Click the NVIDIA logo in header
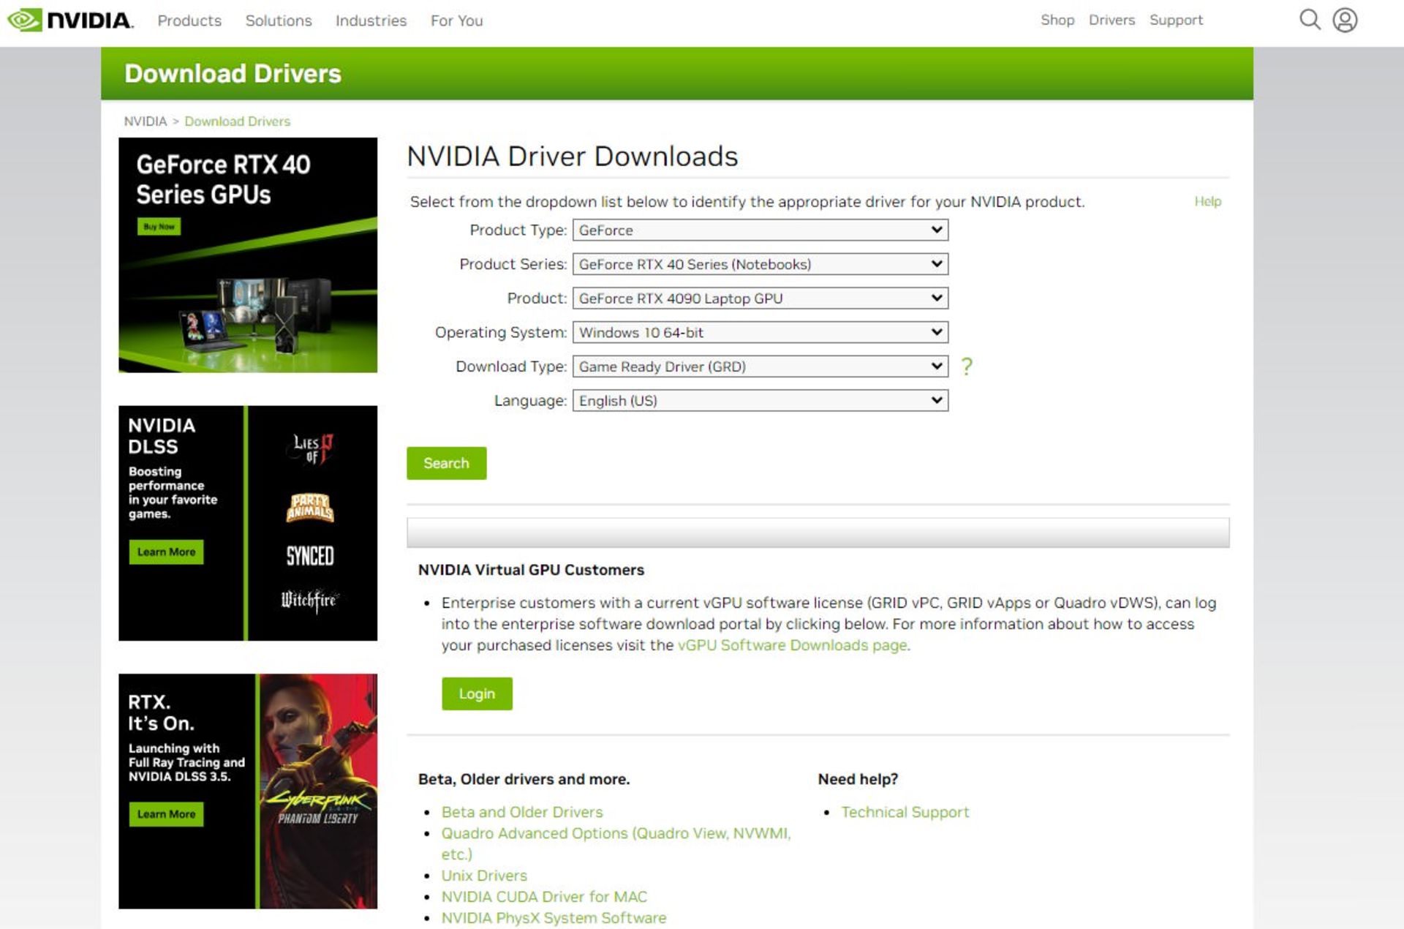 point(70,20)
